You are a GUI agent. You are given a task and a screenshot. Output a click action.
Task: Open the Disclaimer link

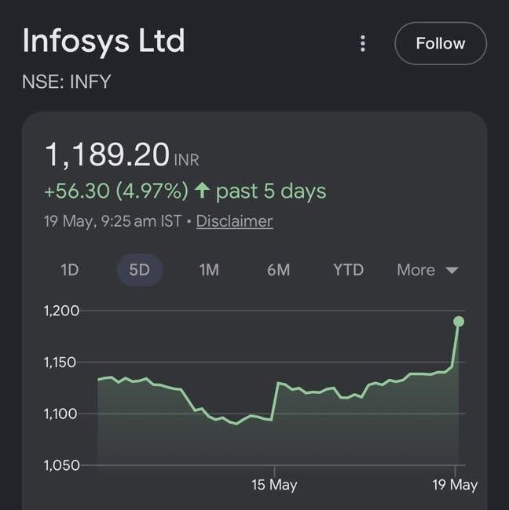[235, 221]
